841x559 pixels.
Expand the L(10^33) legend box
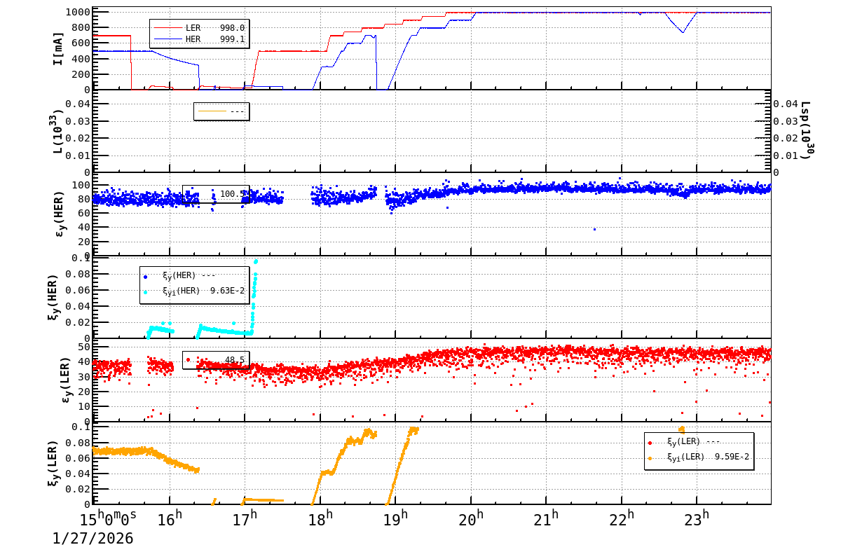pos(221,111)
